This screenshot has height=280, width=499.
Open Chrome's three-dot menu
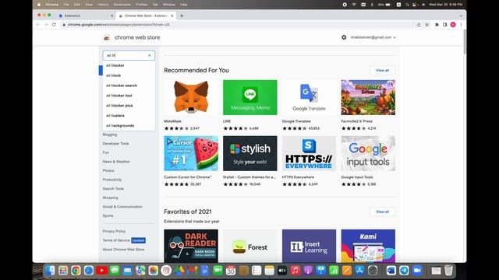tap(461, 24)
